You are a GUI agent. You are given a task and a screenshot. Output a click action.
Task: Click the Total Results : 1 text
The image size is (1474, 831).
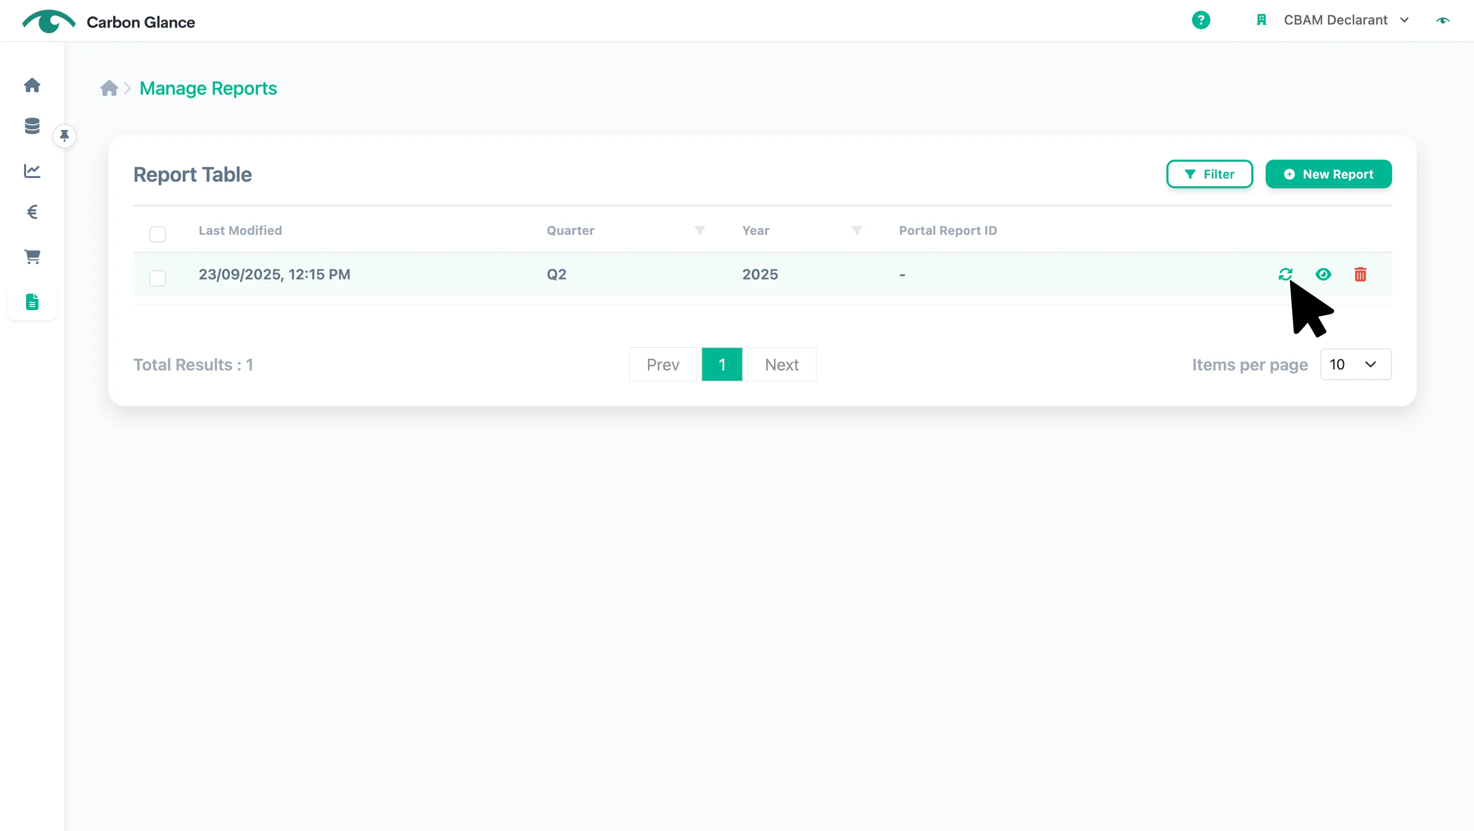pos(193,365)
